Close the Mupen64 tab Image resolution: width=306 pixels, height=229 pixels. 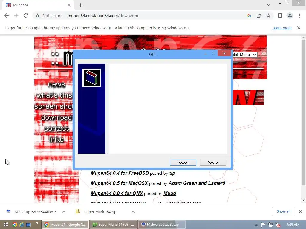(69, 5)
